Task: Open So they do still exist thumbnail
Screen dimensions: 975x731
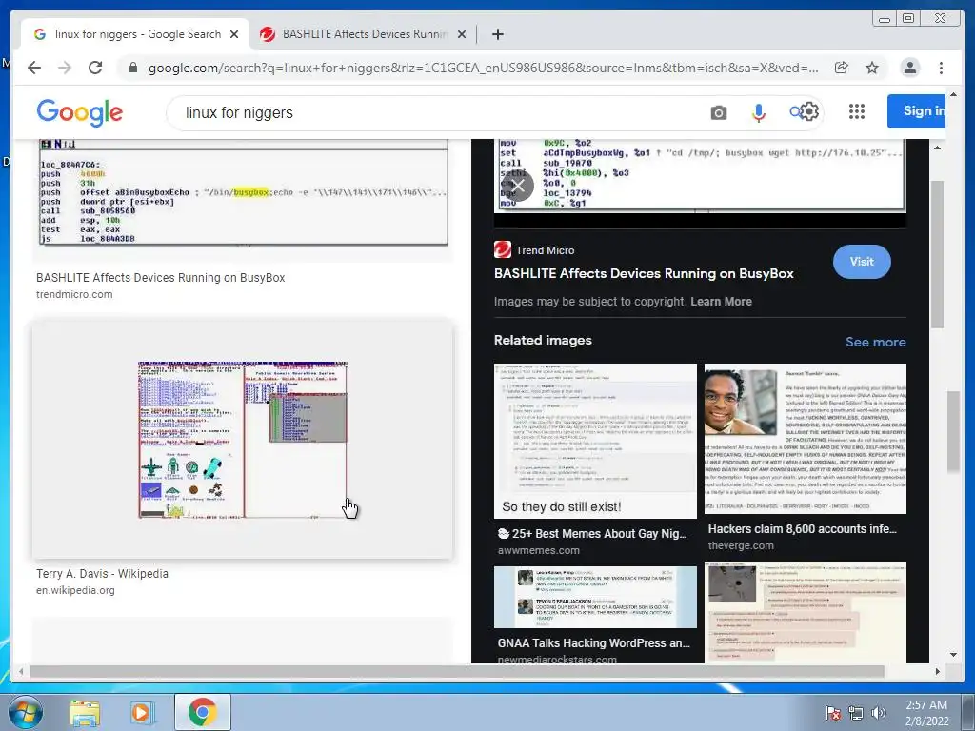Action: [595, 441]
